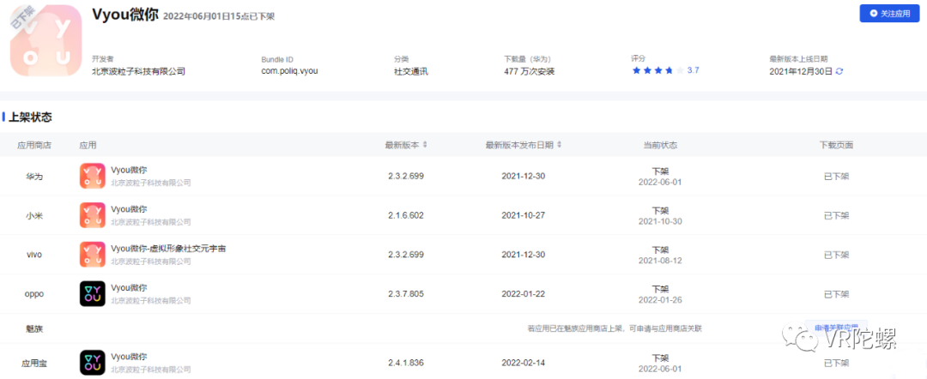The height and width of the screenshot is (379, 927).
Task: Click Vyou微你 app name in 应用宝 row
Action: coord(129,357)
